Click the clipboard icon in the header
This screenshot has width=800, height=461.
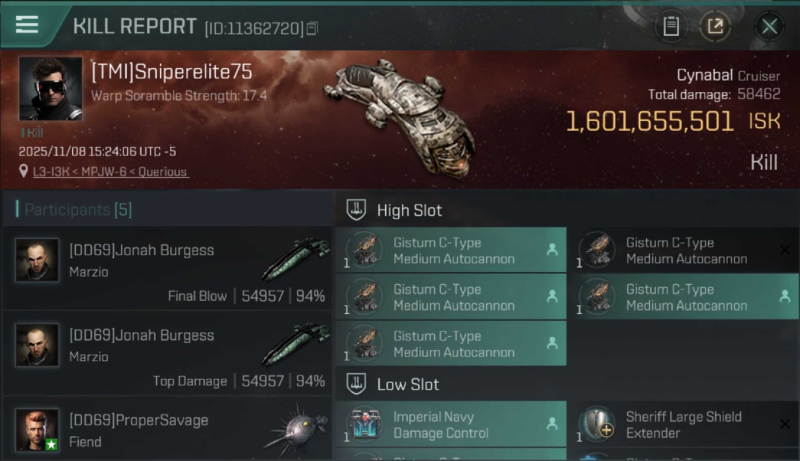671,26
